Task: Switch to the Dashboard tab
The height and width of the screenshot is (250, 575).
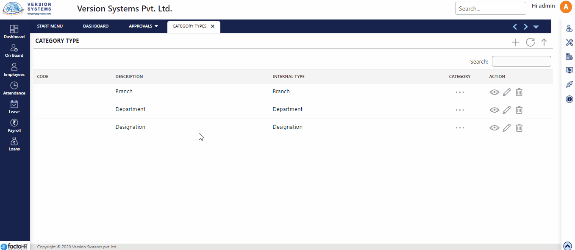Action: coord(96,26)
